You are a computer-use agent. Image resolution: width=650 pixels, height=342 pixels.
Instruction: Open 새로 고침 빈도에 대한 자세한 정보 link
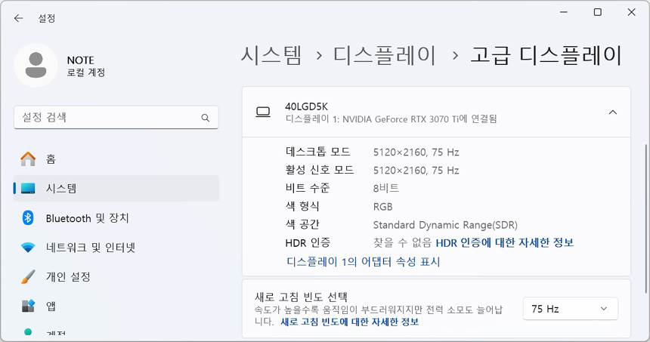(x=349, y=322)
